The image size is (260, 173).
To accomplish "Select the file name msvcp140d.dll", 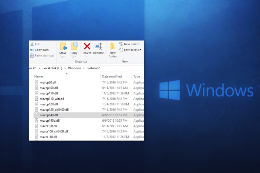I will click(x=49, y=121).
